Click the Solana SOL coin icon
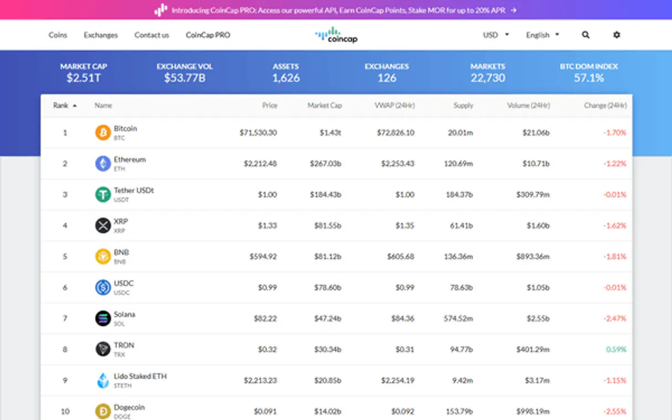The width and height of the screenshot is (672, 420). (103, 318)
